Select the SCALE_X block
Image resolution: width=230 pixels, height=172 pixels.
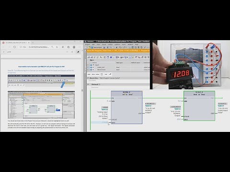pos(199,106)
